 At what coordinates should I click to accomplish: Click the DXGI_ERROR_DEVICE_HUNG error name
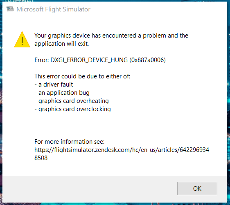click(89, 60)
